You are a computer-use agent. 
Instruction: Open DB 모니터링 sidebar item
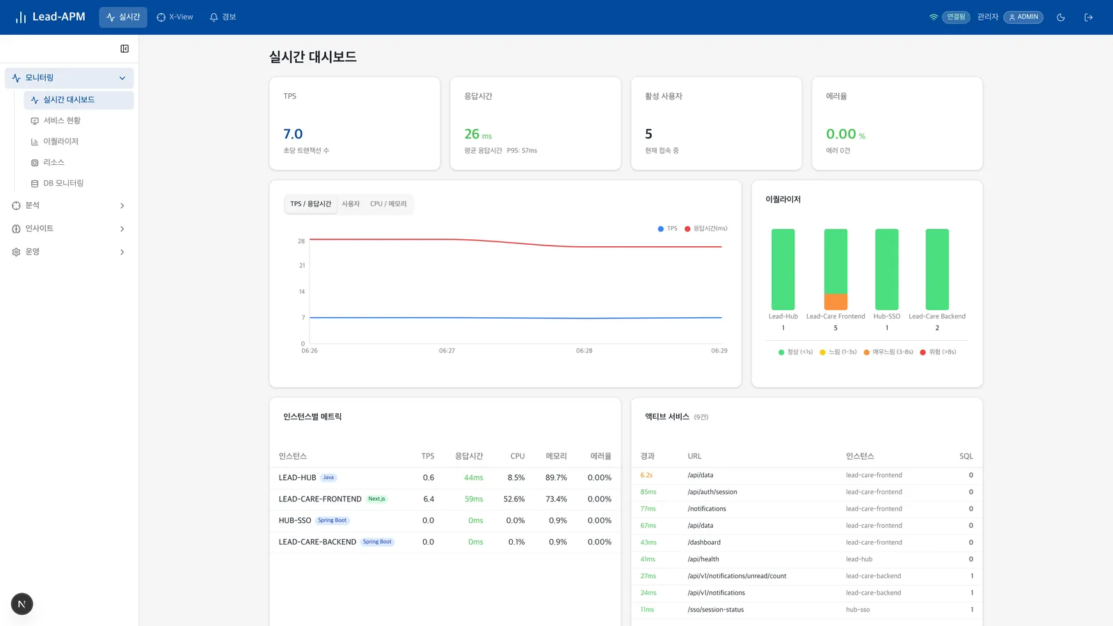(x=79, y=184)
